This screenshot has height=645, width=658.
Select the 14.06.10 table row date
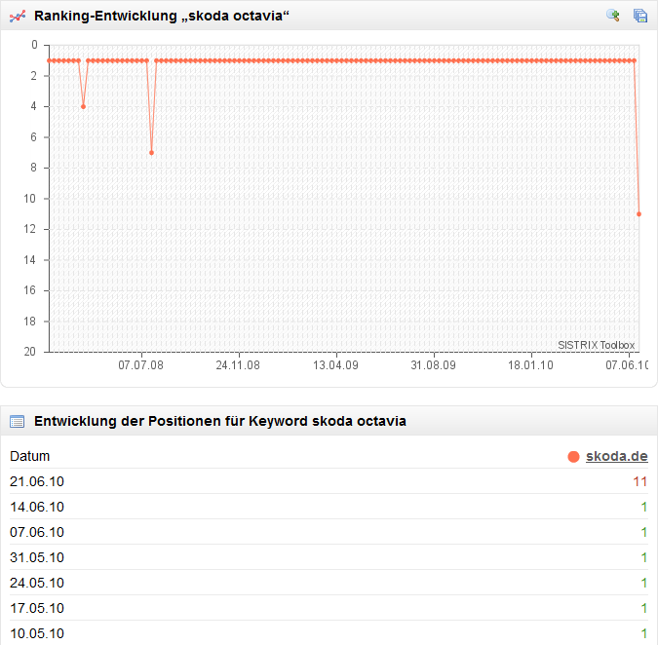pos(37,507)
